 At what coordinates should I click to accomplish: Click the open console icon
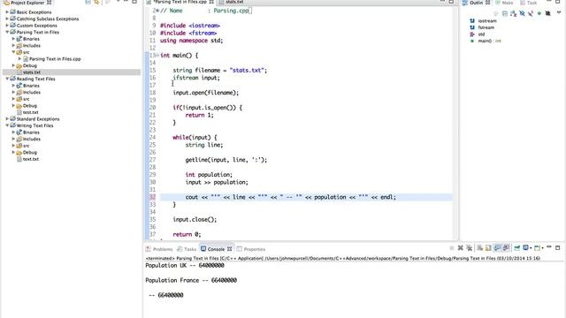click(537, 247)
